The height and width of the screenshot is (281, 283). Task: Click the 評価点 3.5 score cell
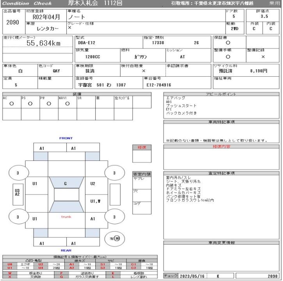(x=264, y=16)
